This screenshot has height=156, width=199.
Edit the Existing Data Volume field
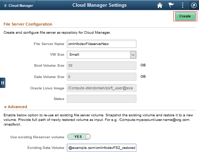coord(102,147)
